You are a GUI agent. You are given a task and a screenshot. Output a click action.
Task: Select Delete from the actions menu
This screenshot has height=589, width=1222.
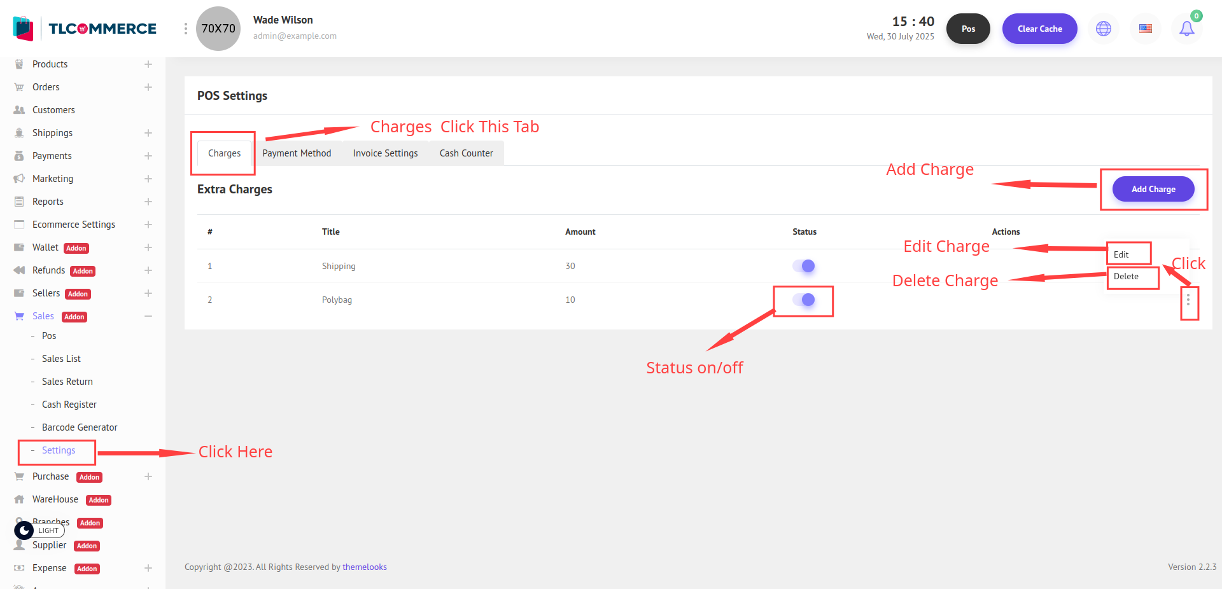(x=1126, y=277)
